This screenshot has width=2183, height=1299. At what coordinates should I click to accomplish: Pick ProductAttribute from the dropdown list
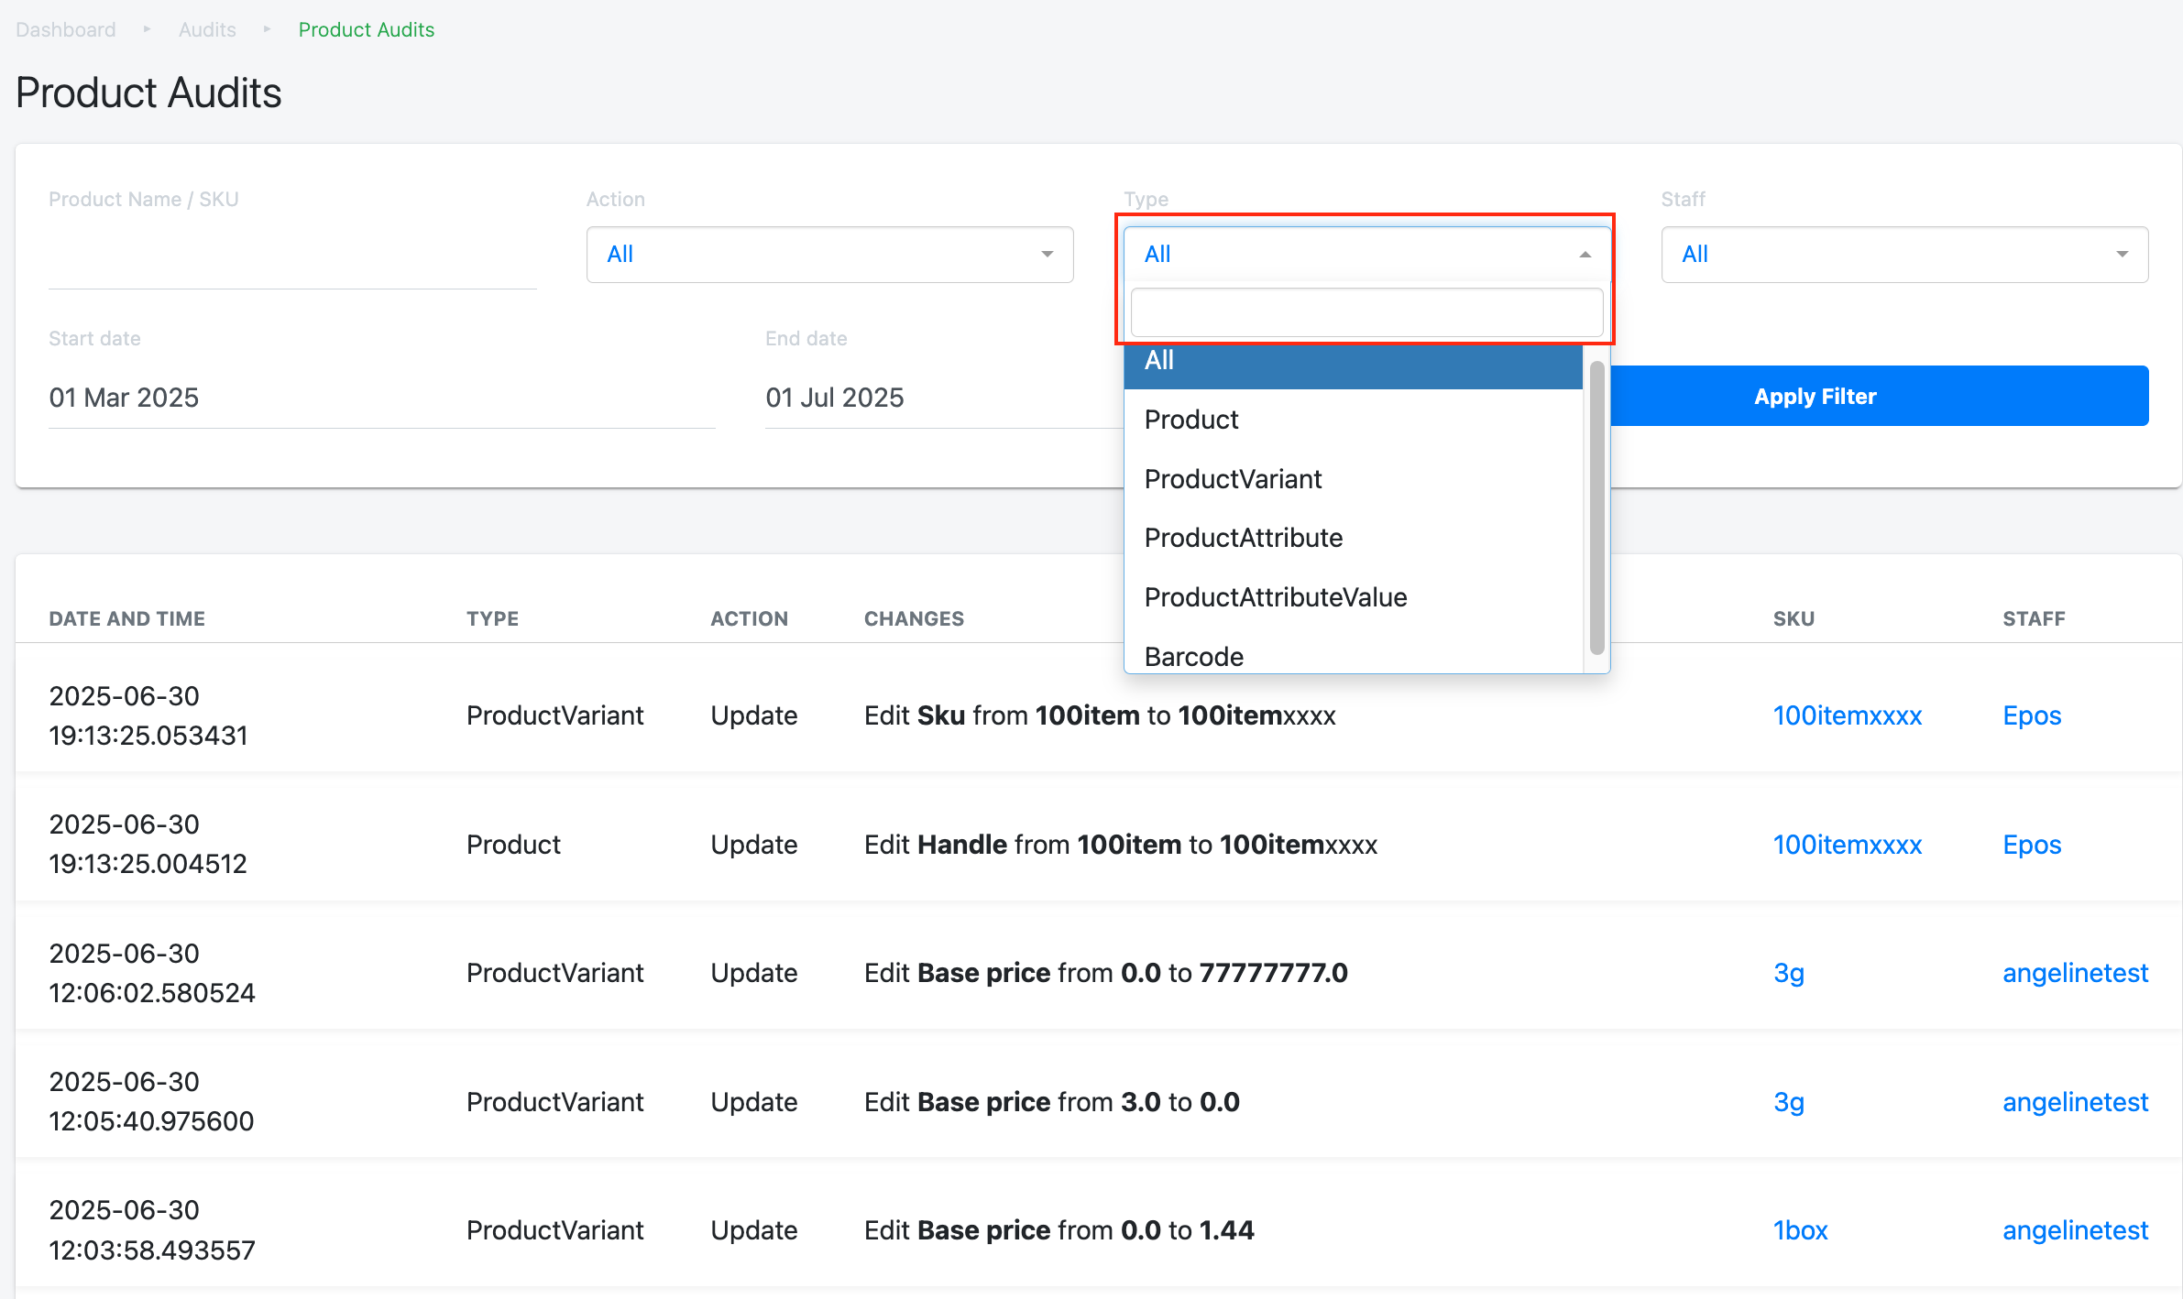pos(1244,538)
